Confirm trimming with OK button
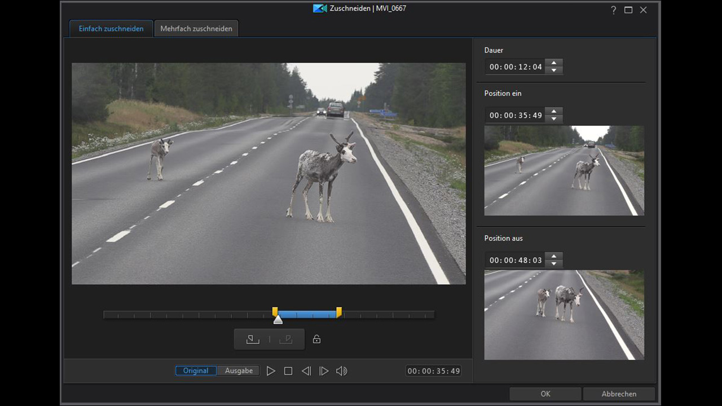This screenshot has height=406, width=722. point(545,394)
